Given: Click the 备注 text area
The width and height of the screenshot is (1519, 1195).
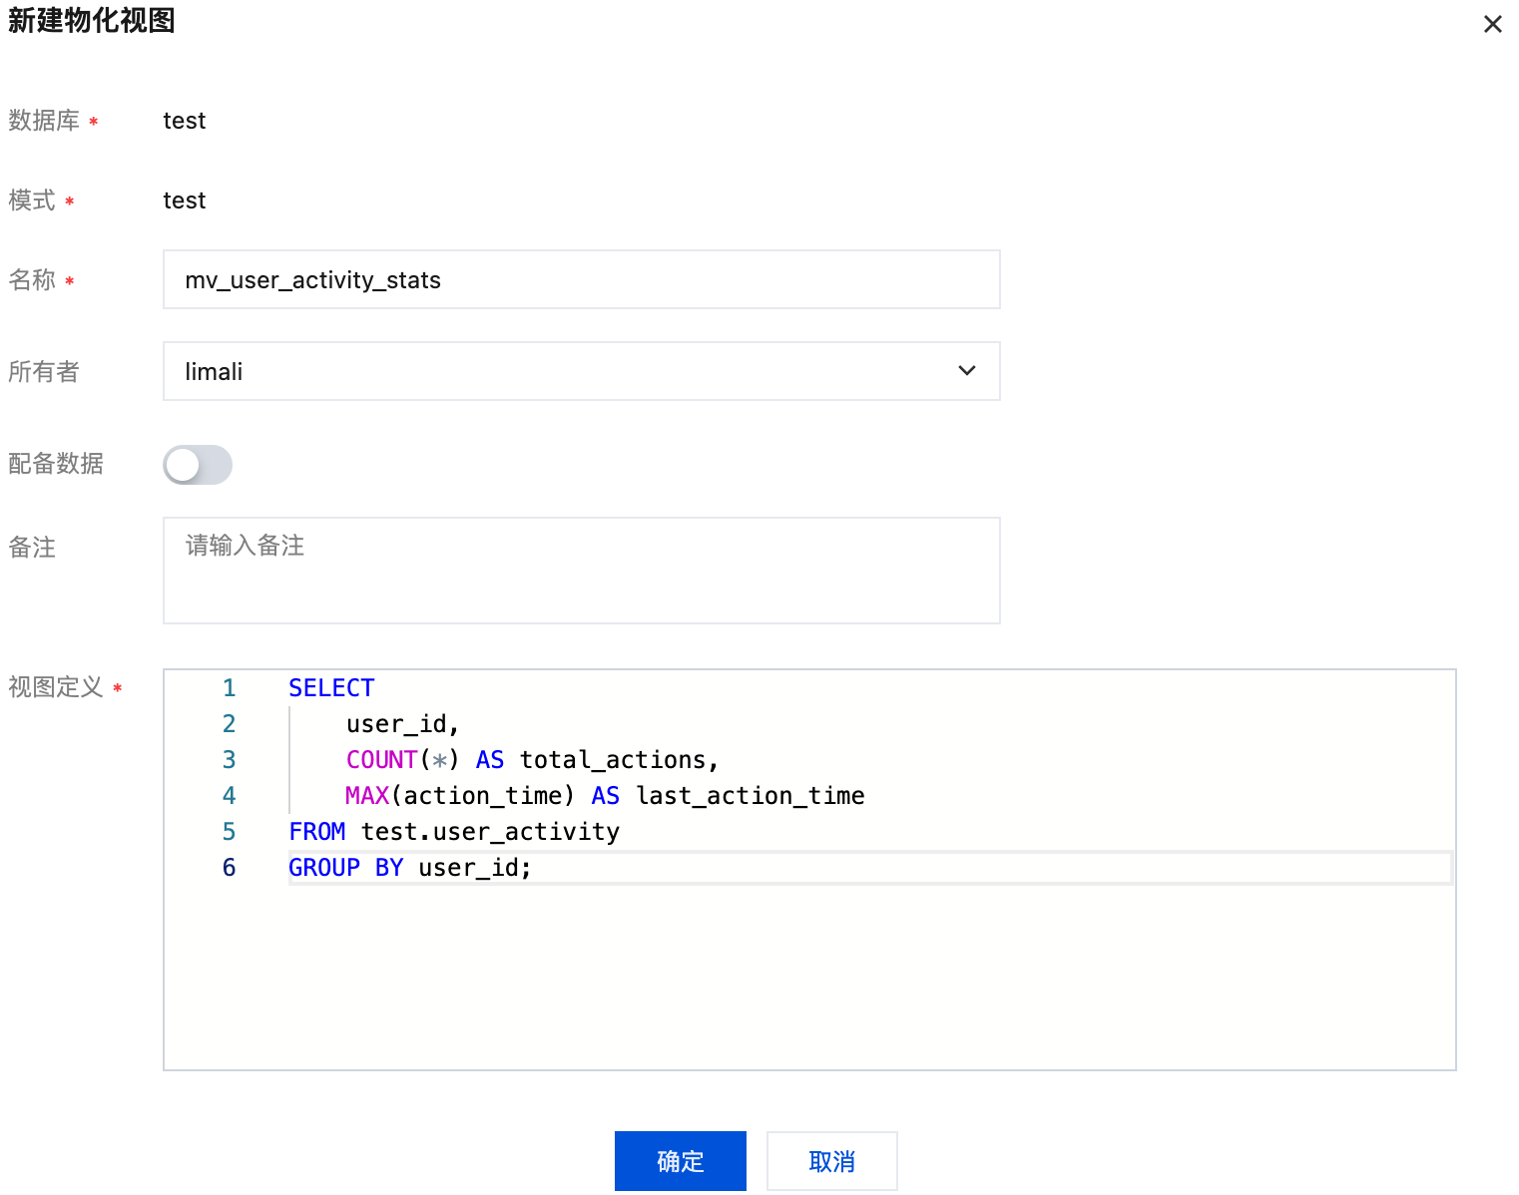Looking at the screenshot, I should [581, 571].
